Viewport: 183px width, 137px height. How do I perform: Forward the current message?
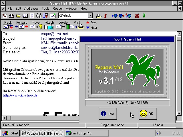pyautogui.click(x=22, y=25)
